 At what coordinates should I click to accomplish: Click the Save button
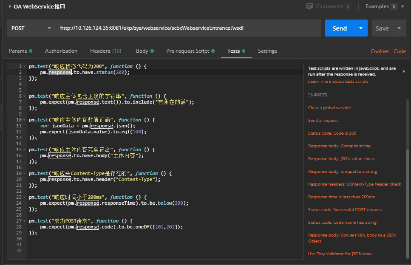coord(382,28)
